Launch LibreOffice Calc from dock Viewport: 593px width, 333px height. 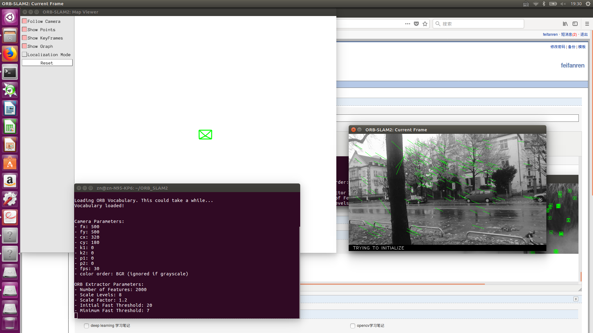tap(10, 127)
